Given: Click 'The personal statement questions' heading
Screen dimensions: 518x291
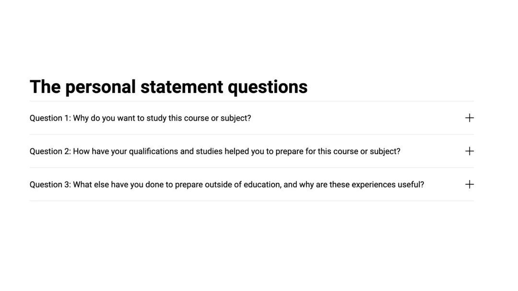Looking at the screenshot, I should [x=168, y=87].
